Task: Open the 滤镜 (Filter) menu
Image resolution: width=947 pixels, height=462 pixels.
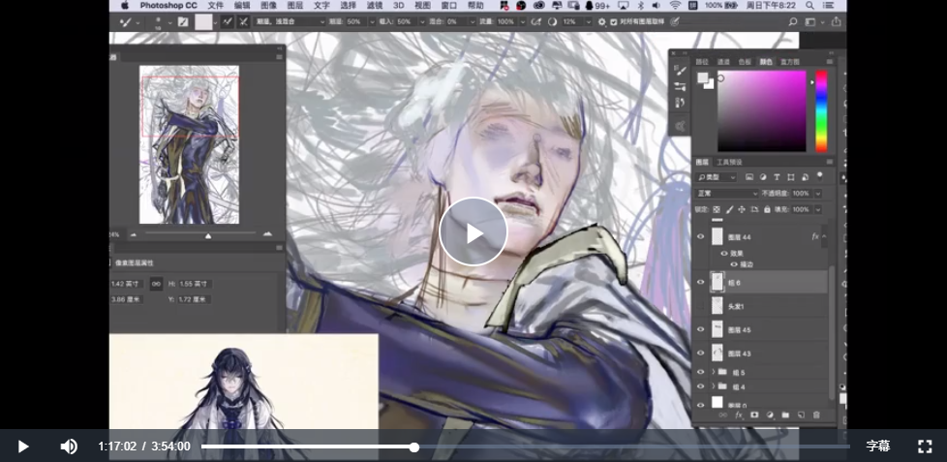Action: pos(375,6)
